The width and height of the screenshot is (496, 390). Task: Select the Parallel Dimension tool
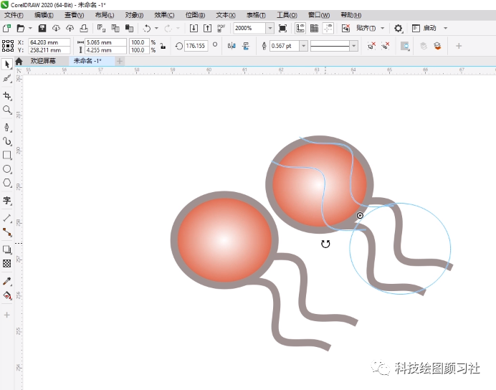[6, 218]
